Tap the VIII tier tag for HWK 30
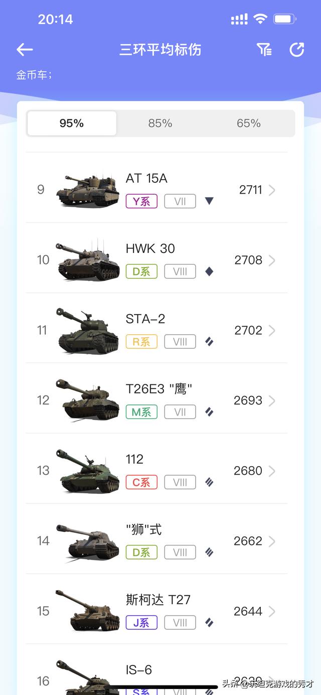This screenshot has height=695, width=321. (x=180, y=271)
